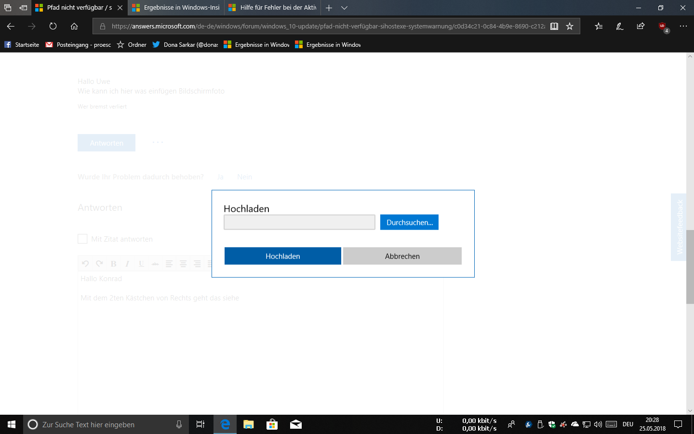This screenshot has height=434, width=694.
Task: Open the People icon in the taskbar
Action: click(x=511, y=424)
